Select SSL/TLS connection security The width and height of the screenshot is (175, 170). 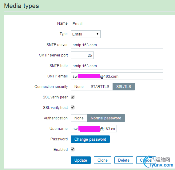pos(124,87)
